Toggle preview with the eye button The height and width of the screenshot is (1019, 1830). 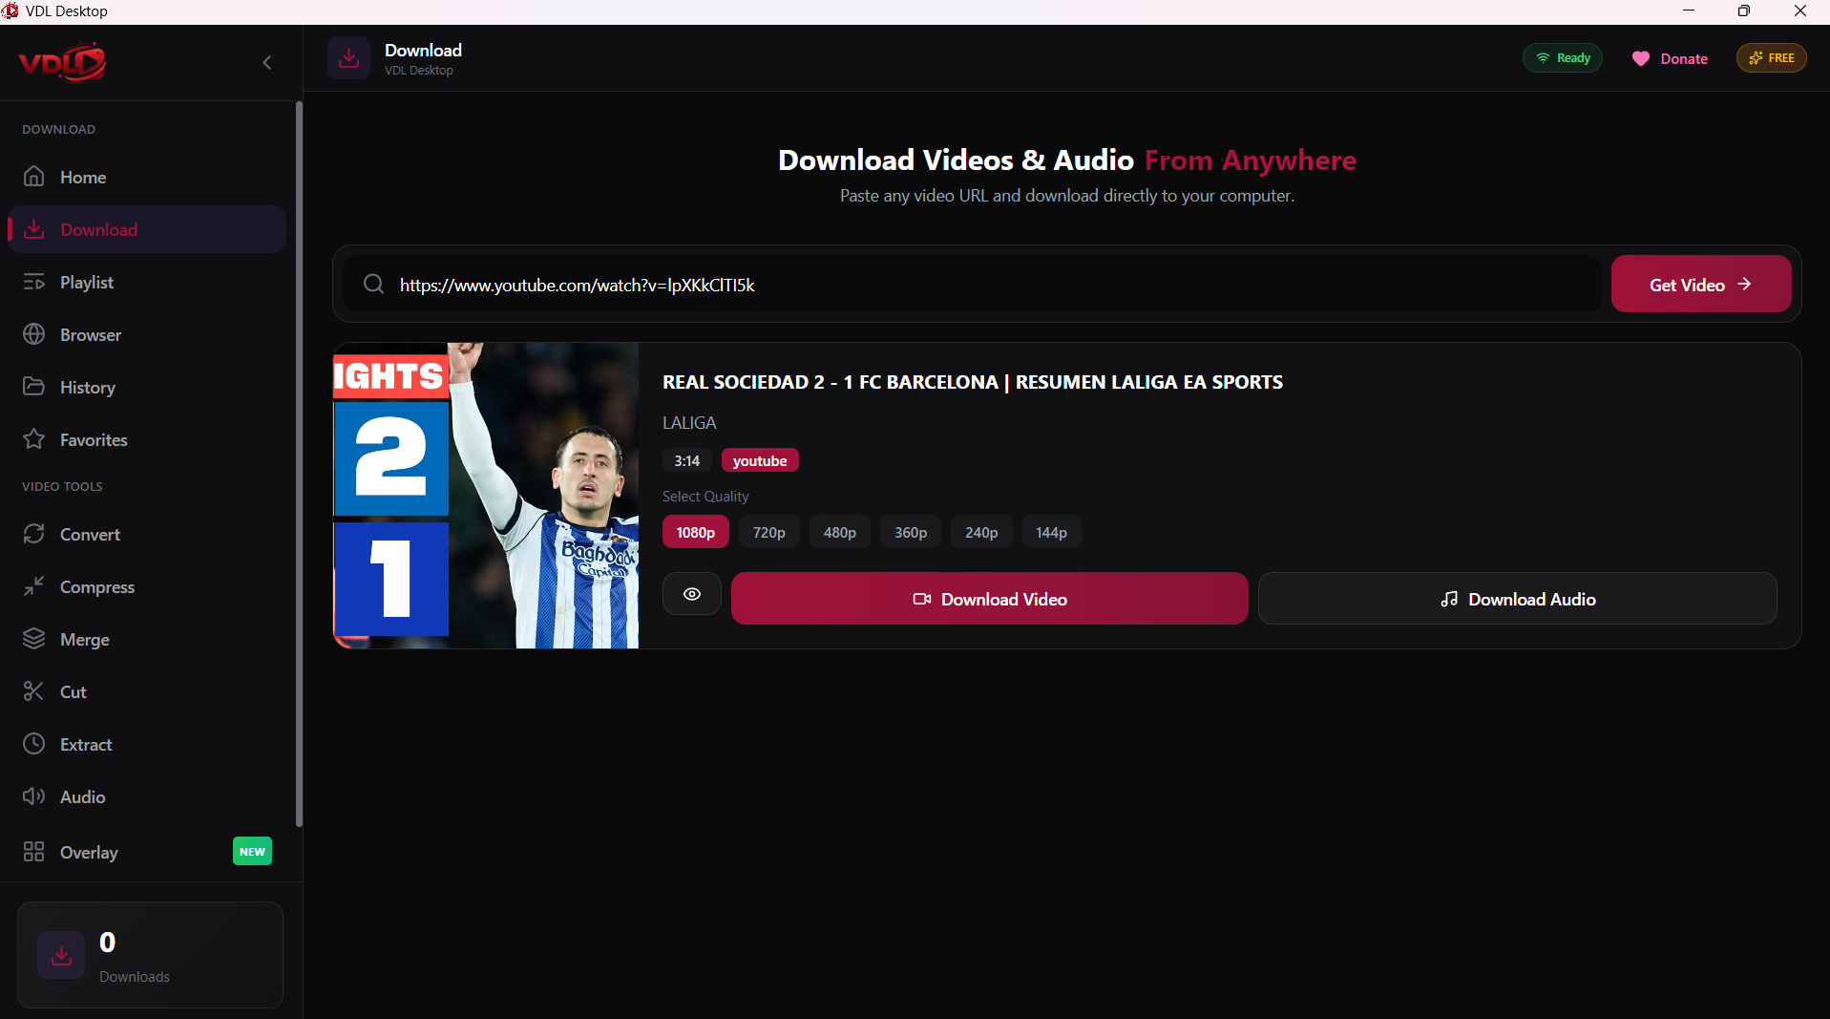[691, 594]
